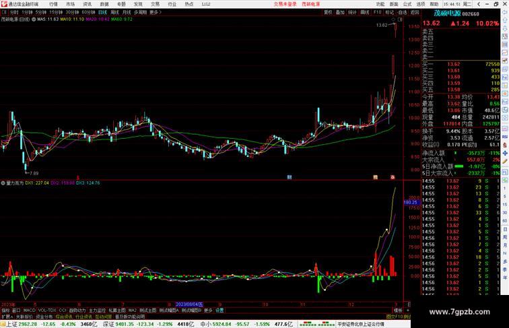Image resolution: width=509 pixels, height=328 pixels.
Task: Select the VOL-TDX indicator tab
Action: click(47, 310)
